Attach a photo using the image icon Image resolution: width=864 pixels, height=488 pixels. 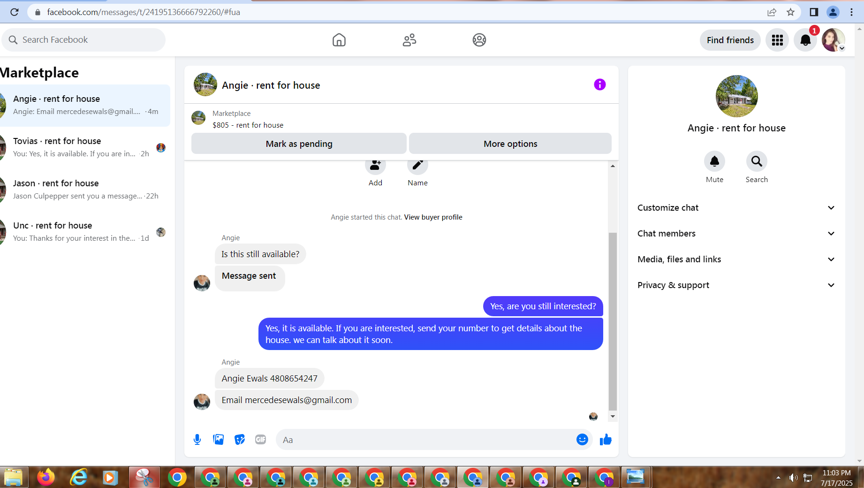[219, 440]
